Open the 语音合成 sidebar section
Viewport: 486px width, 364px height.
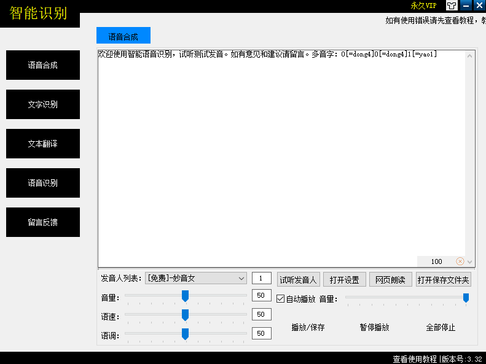point(43,65)
